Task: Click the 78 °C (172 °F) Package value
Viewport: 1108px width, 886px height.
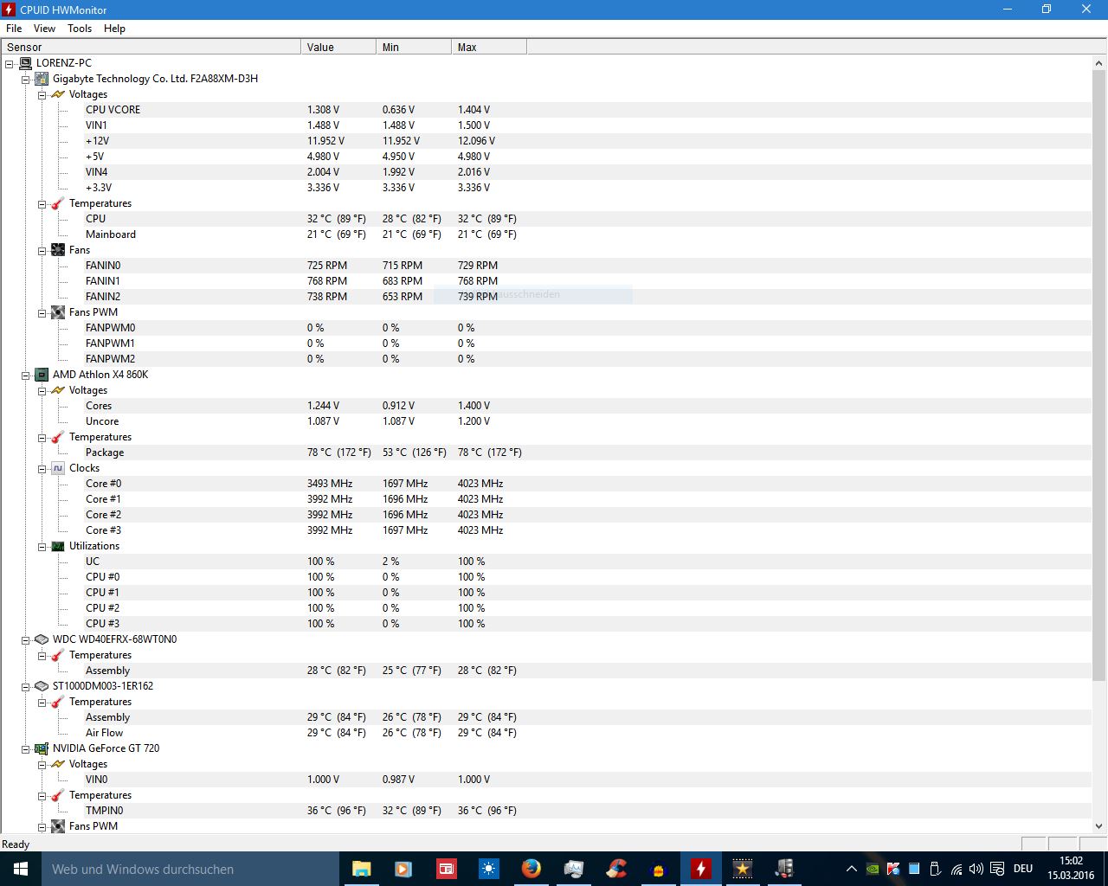Action: coord(339,453)
